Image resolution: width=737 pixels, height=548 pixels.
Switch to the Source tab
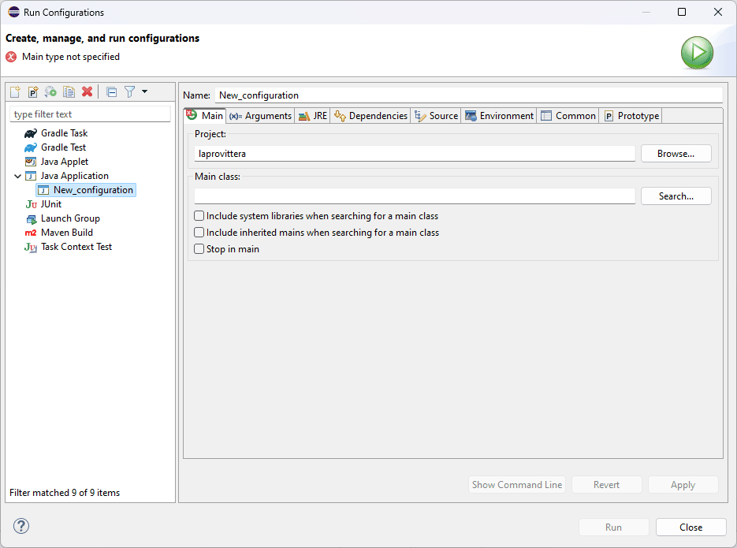click(x=436, y=116)
